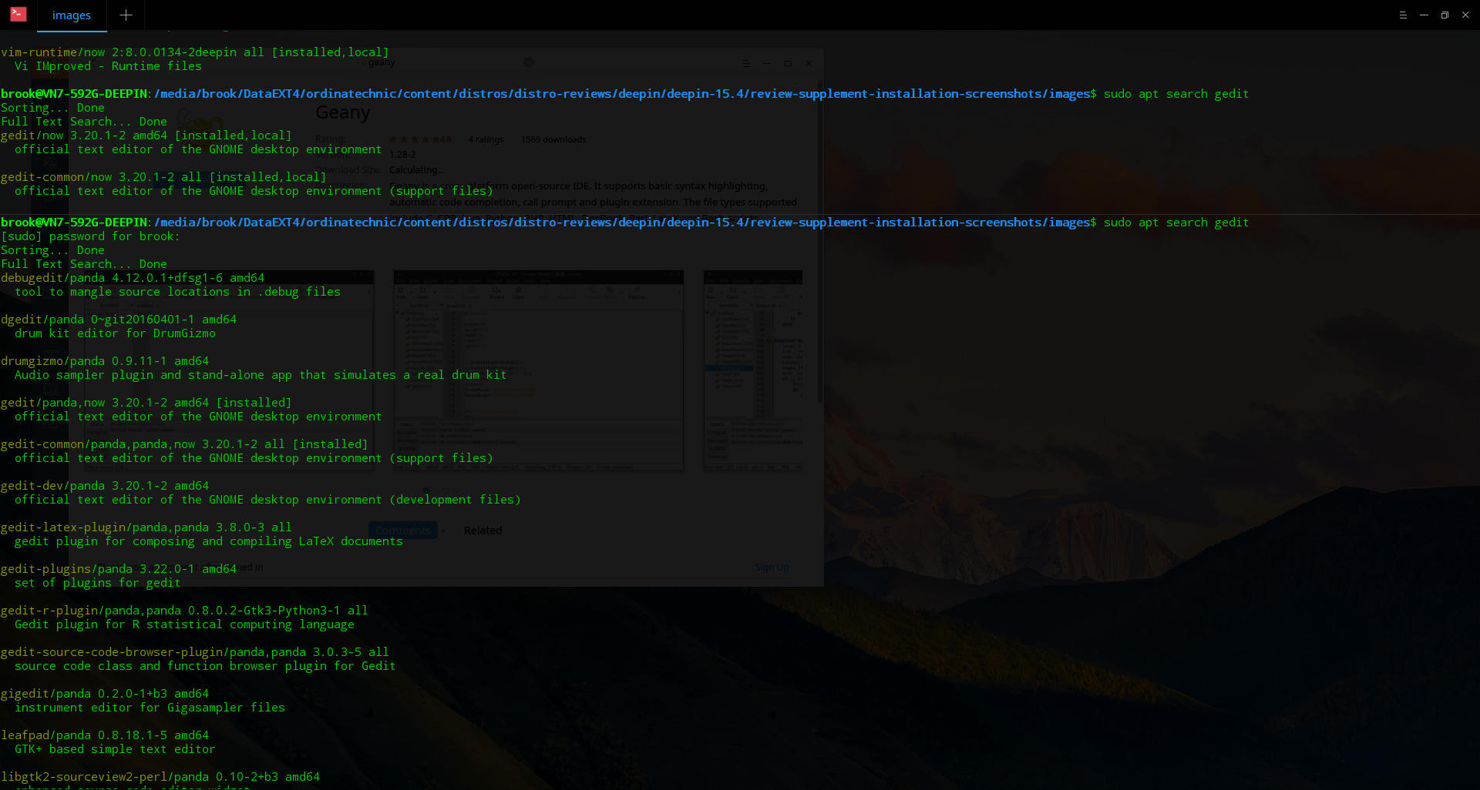
Task: Click 'dgedit/panda' package line
Action: pyautogui.click(x=119, y=320)
